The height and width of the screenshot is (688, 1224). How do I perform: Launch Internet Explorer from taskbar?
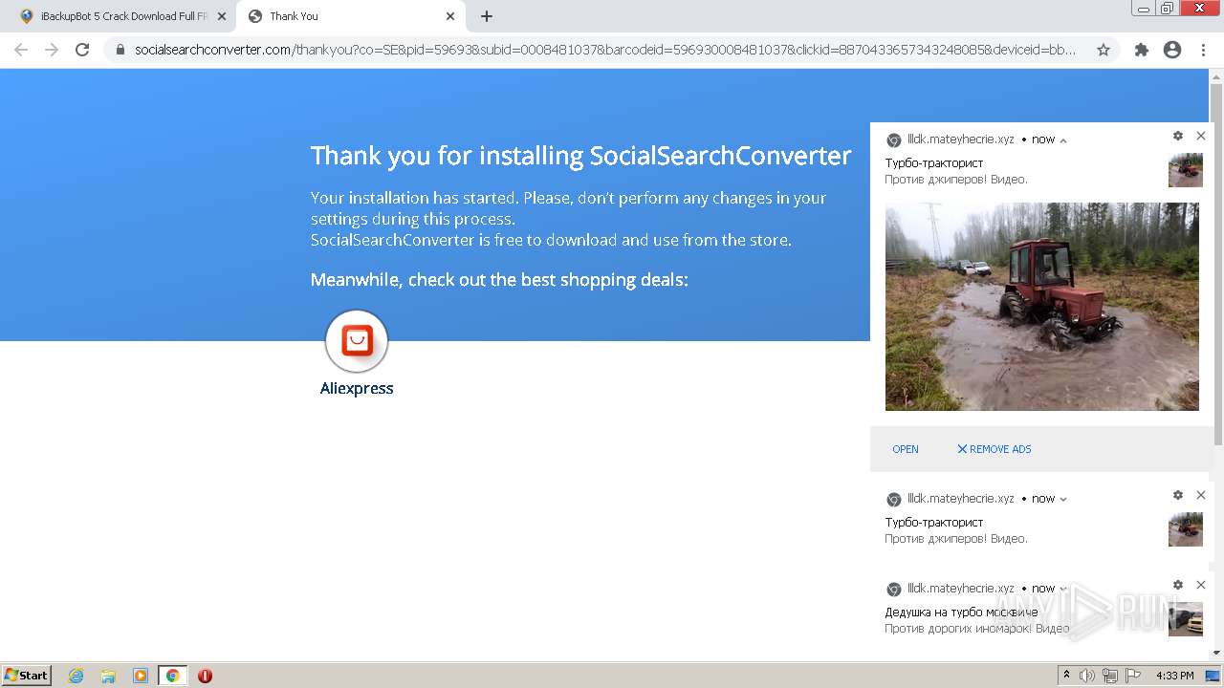(x=76, y=676)
